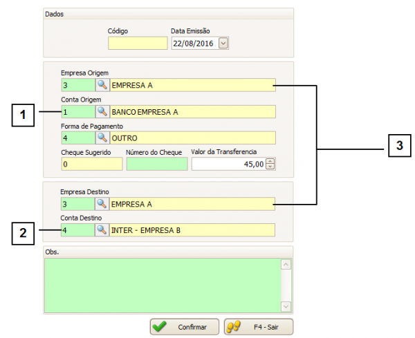
Task: Click the Conta Destino search magnifier icon
Action: [x=102, y=229]
